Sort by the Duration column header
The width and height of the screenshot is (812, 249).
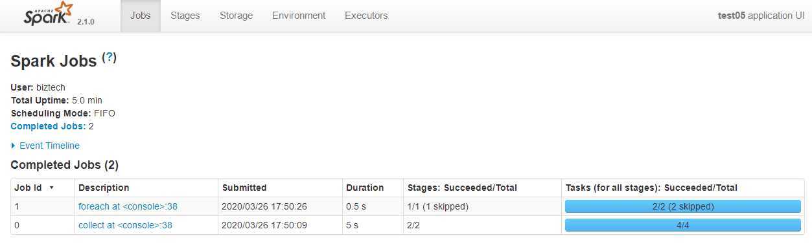click(x=365, y=188)
